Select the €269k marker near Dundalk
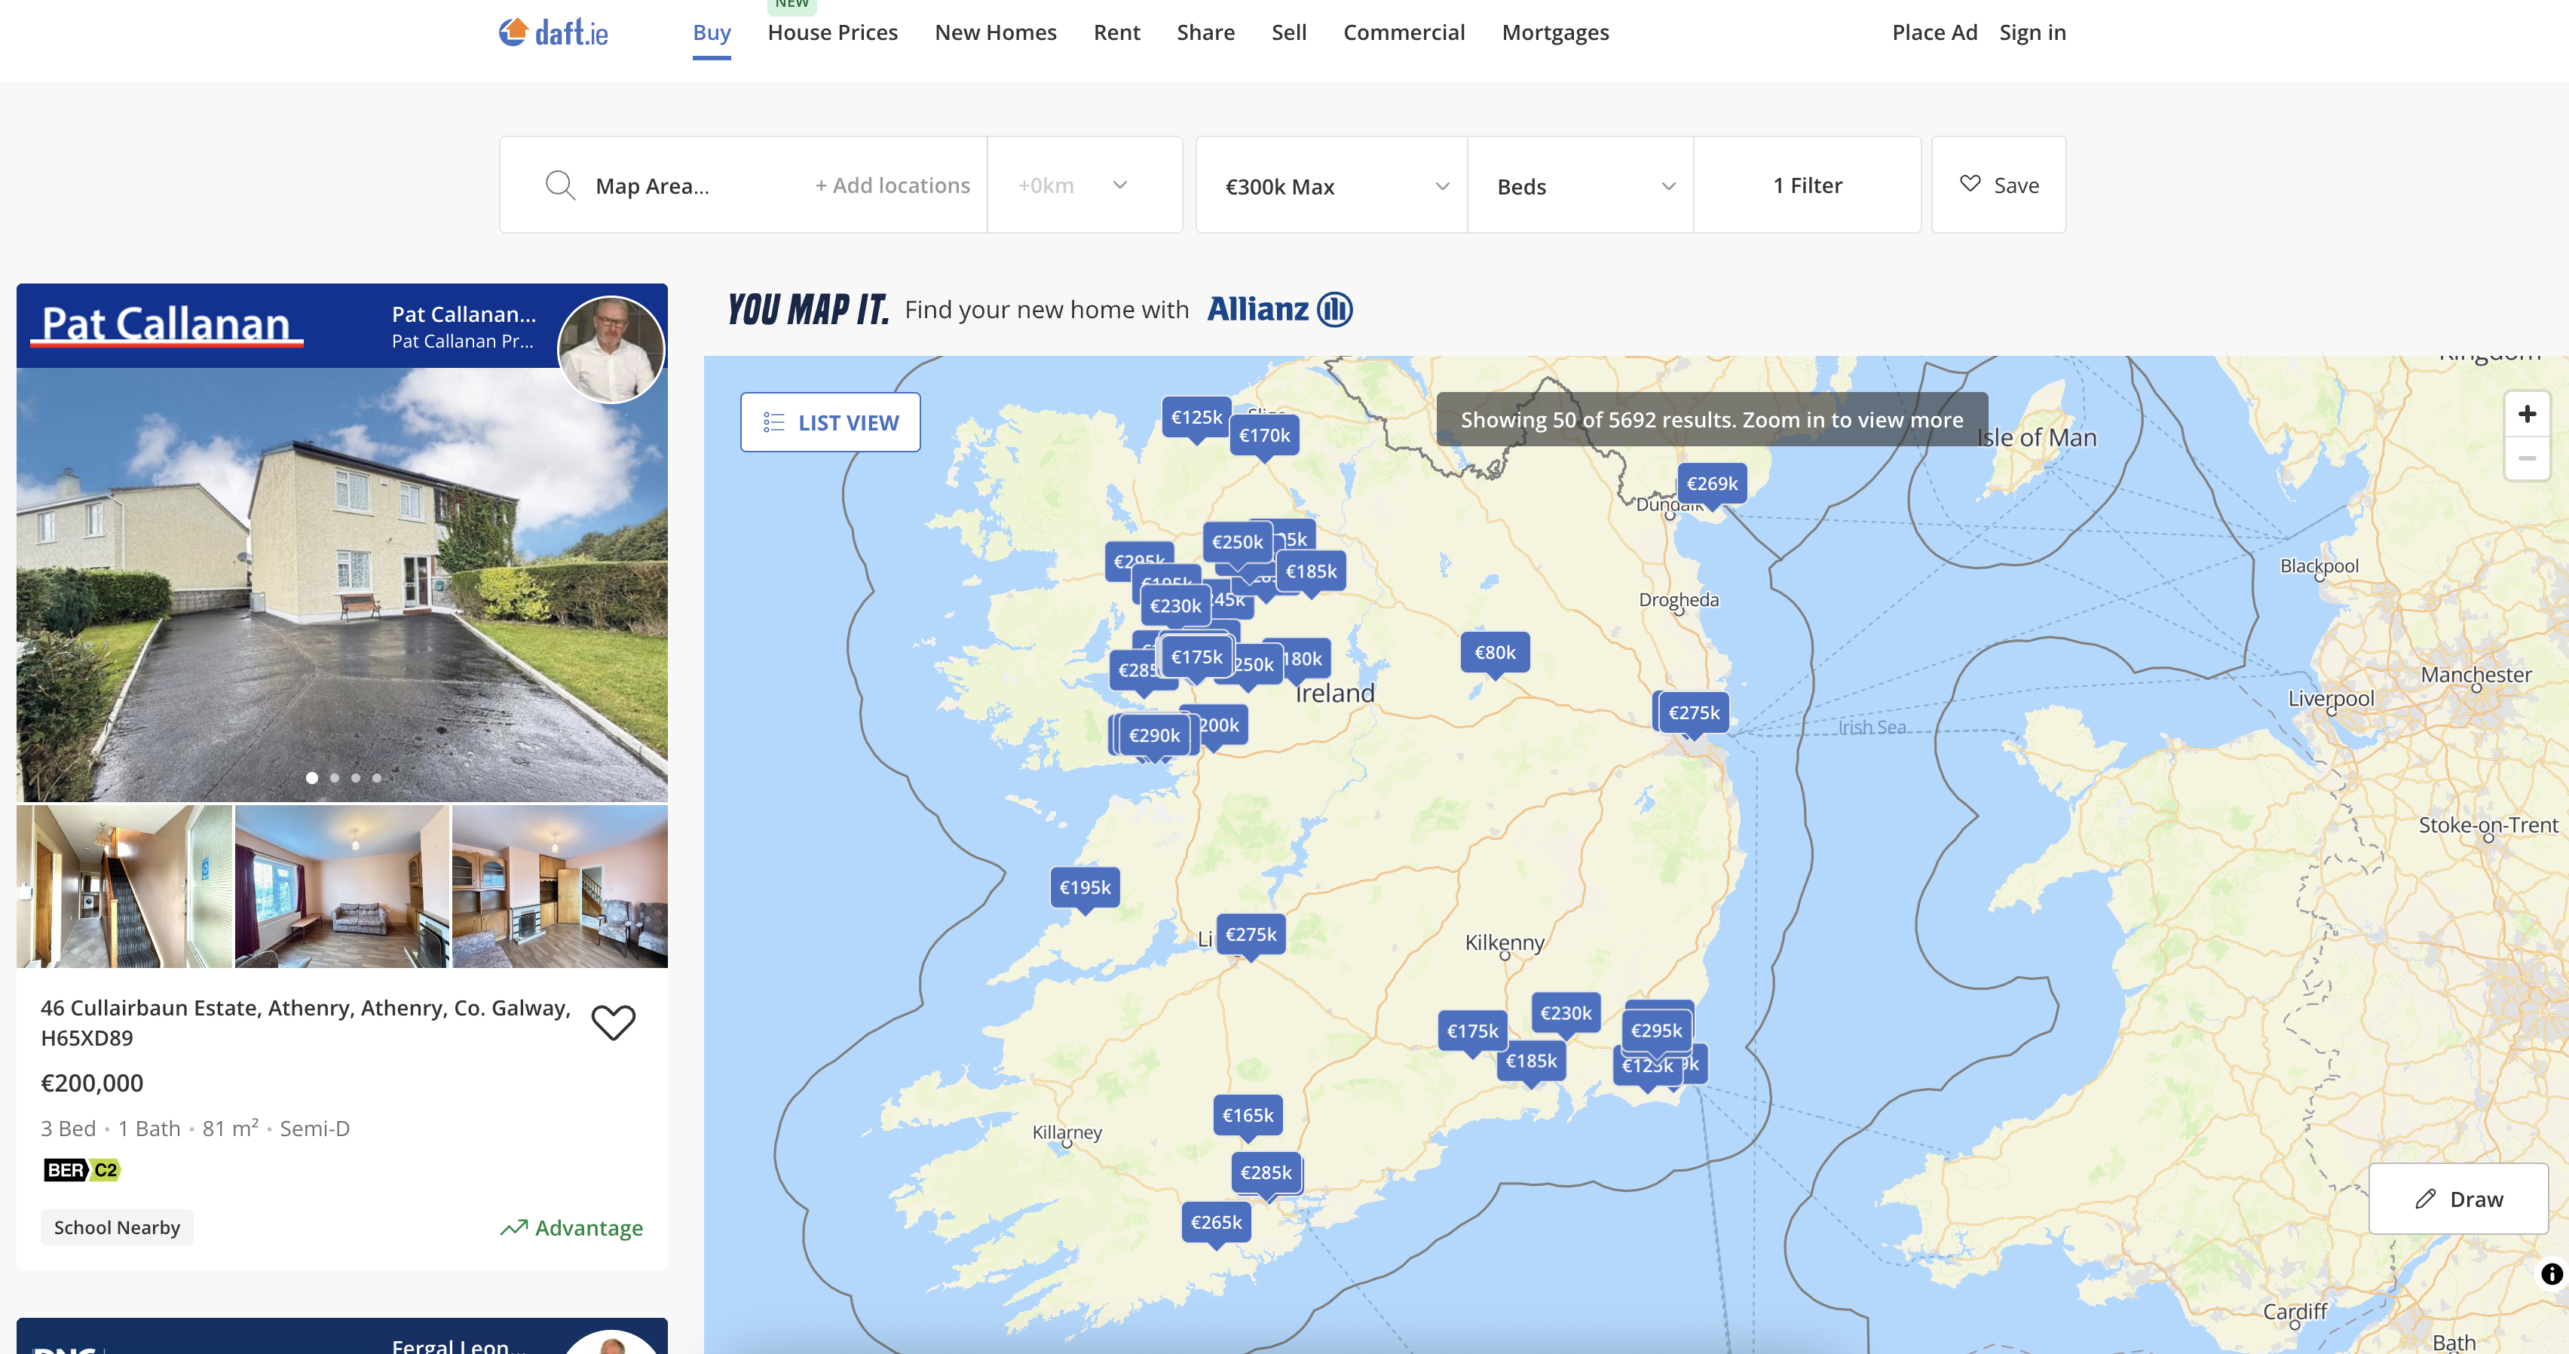This screenshot has width=2569, height=1354. [1711, 483]
